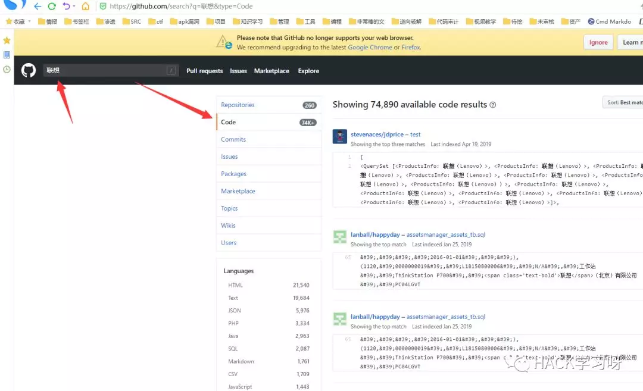Open the ctf bookmark folder
This screenshot has height=391, width=643.
point(155,21)
